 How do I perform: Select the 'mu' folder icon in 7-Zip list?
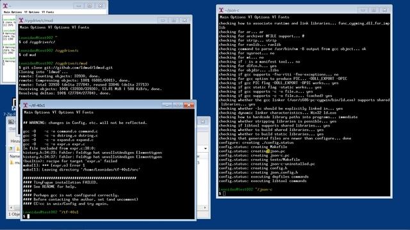coord(12,162)
